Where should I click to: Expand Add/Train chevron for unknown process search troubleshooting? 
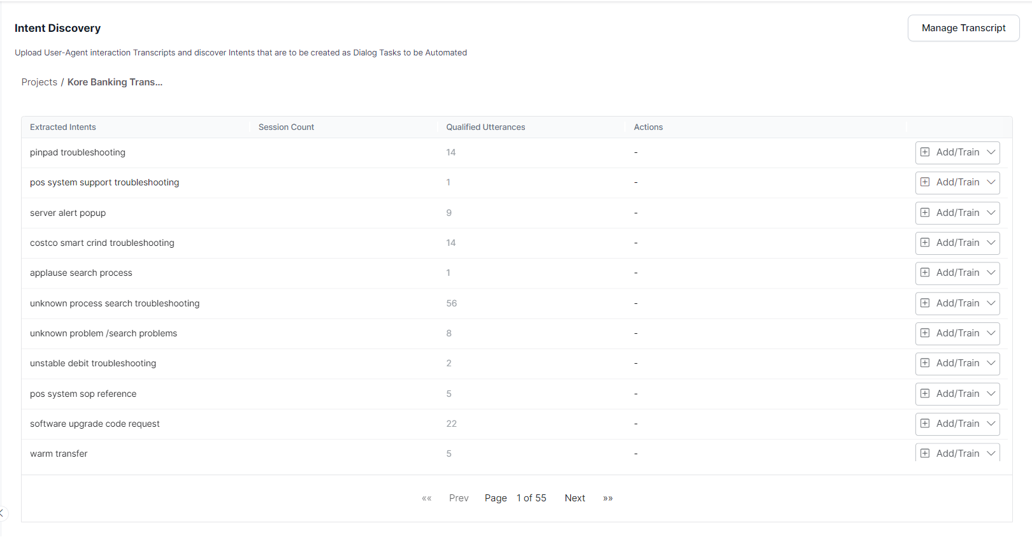tap(991, 303)
